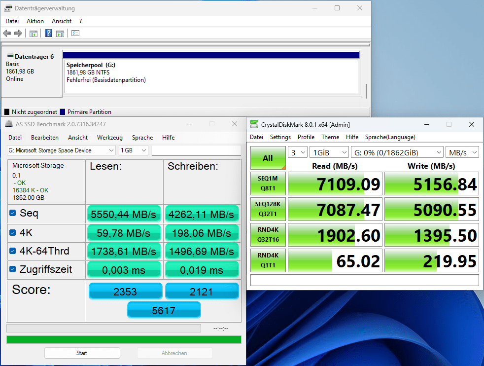Click the SEQ1M write value 5156.84
This screenshot has height=366, width=484.
click(432, 184)
